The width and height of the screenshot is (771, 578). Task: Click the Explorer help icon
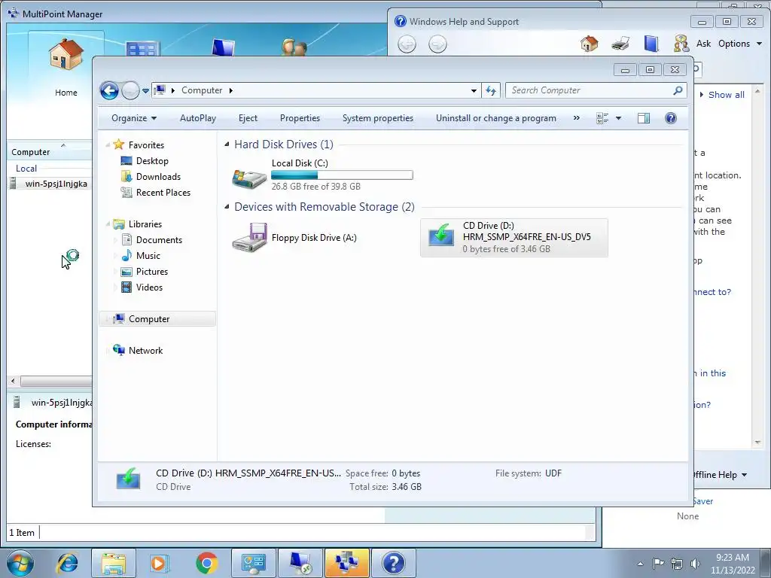click(670, 118)
